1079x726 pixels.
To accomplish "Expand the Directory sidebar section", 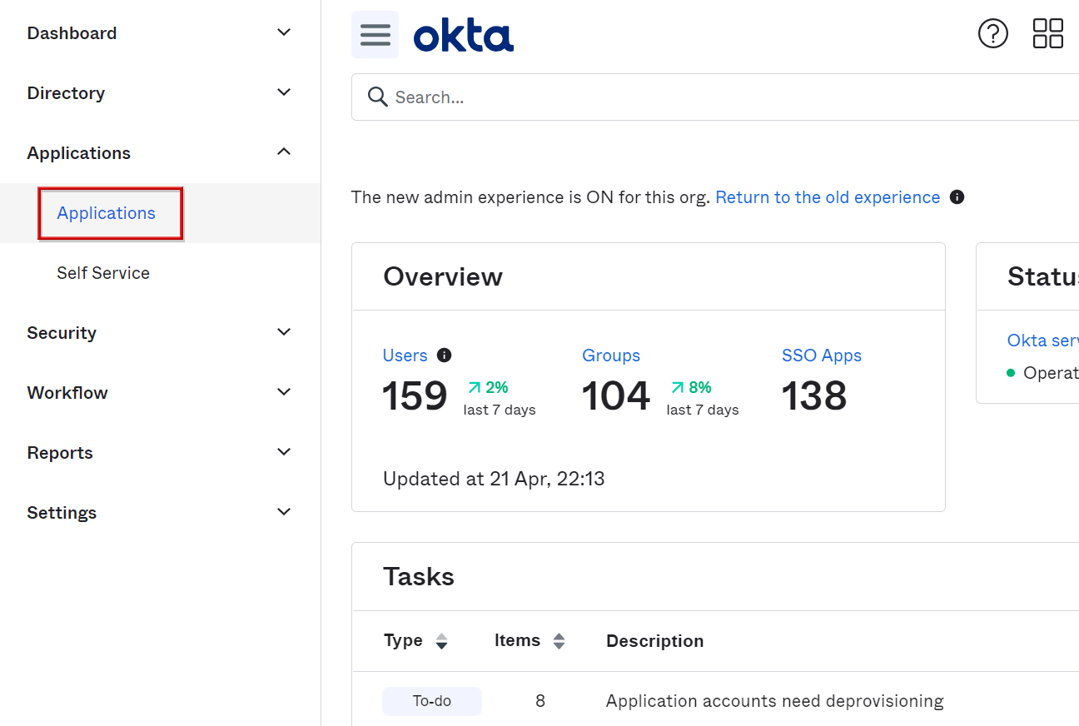I will tap(284, 92).
